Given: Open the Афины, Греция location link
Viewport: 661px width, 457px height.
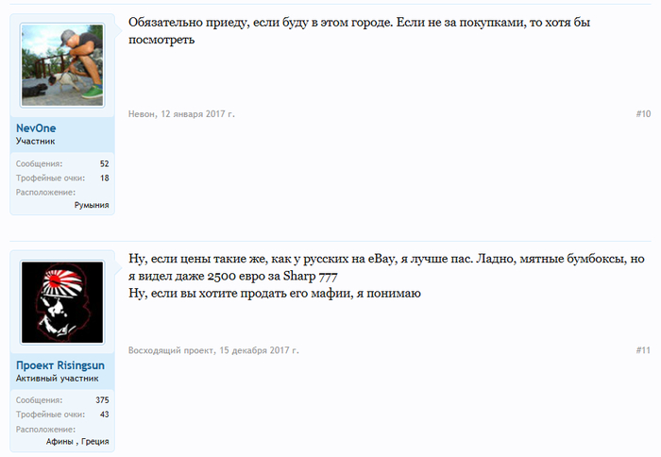Looking at the screenshot, I should 77,442.
